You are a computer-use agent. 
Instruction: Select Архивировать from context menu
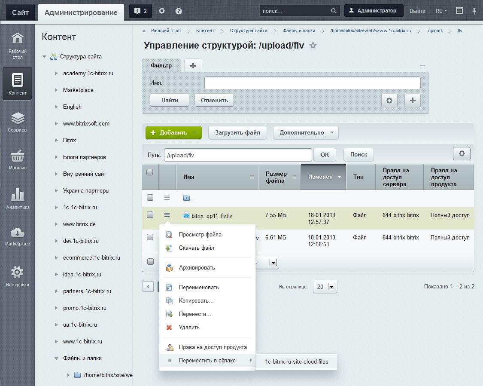(x=197, y=268)
